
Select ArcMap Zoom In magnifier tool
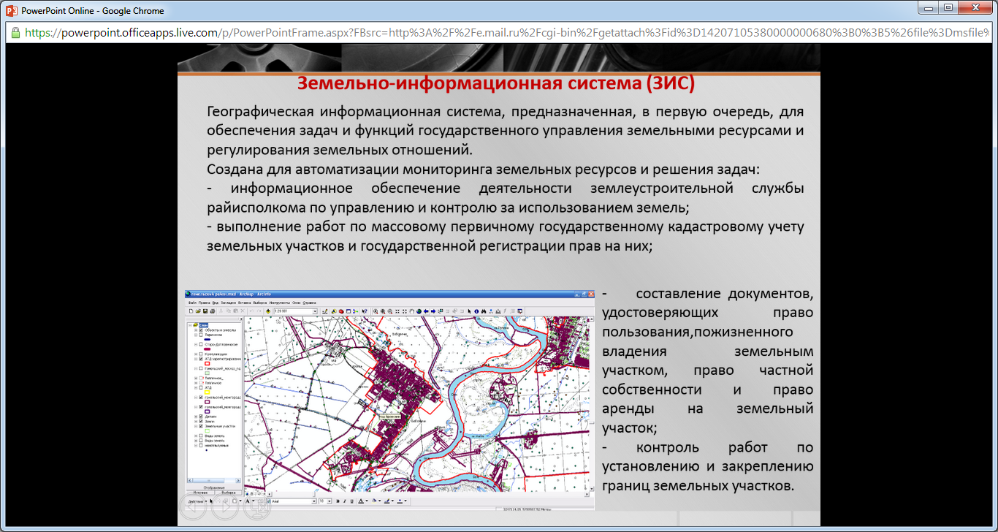coord(376,311)
